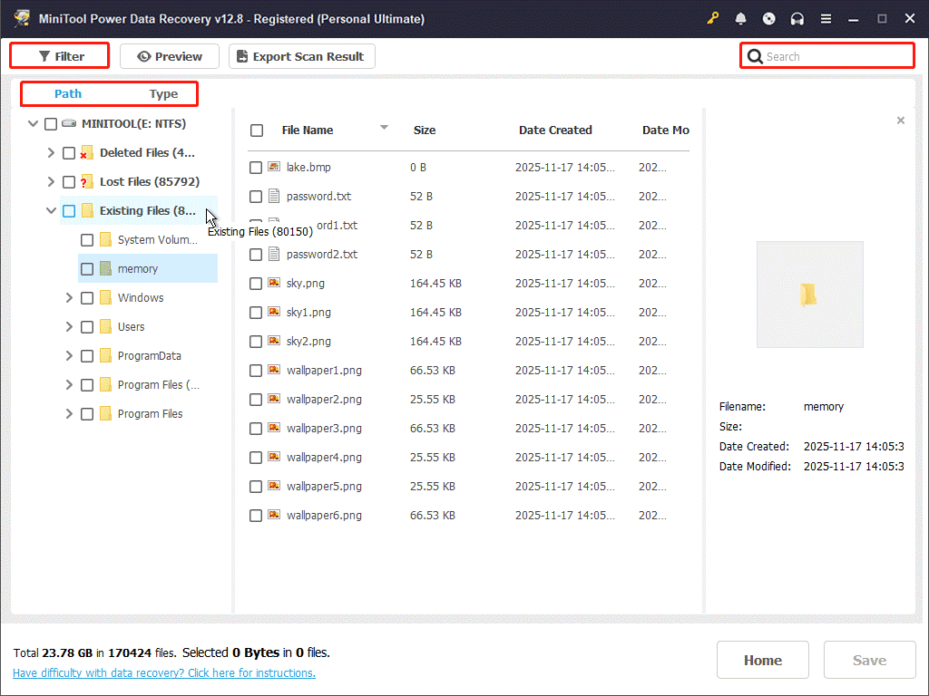Open online support via headphones icon
The image size is (929, 696).
click(797, 18)
